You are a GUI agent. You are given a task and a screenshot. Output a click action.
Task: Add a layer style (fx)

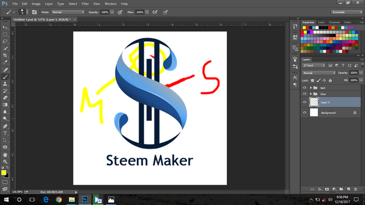(x=319, y=189)
